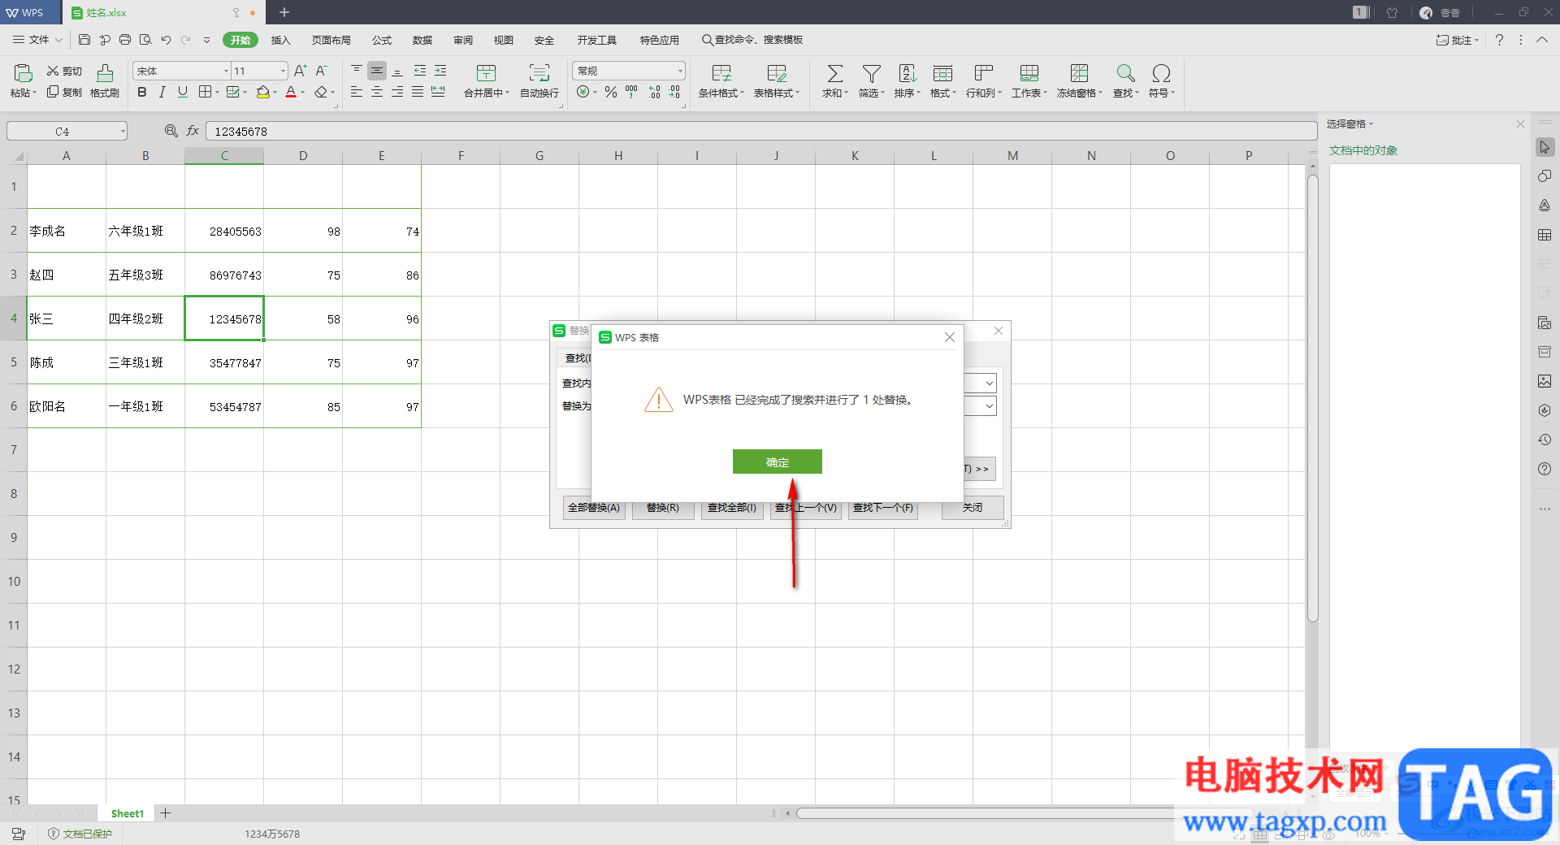Open the 视图 ribbon tab

pyautogui.click(x=504, y=40)
